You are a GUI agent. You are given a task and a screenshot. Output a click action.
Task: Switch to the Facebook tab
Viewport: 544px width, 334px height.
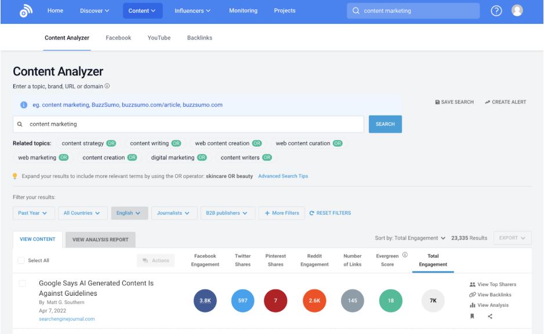click(x=118, y=38)
